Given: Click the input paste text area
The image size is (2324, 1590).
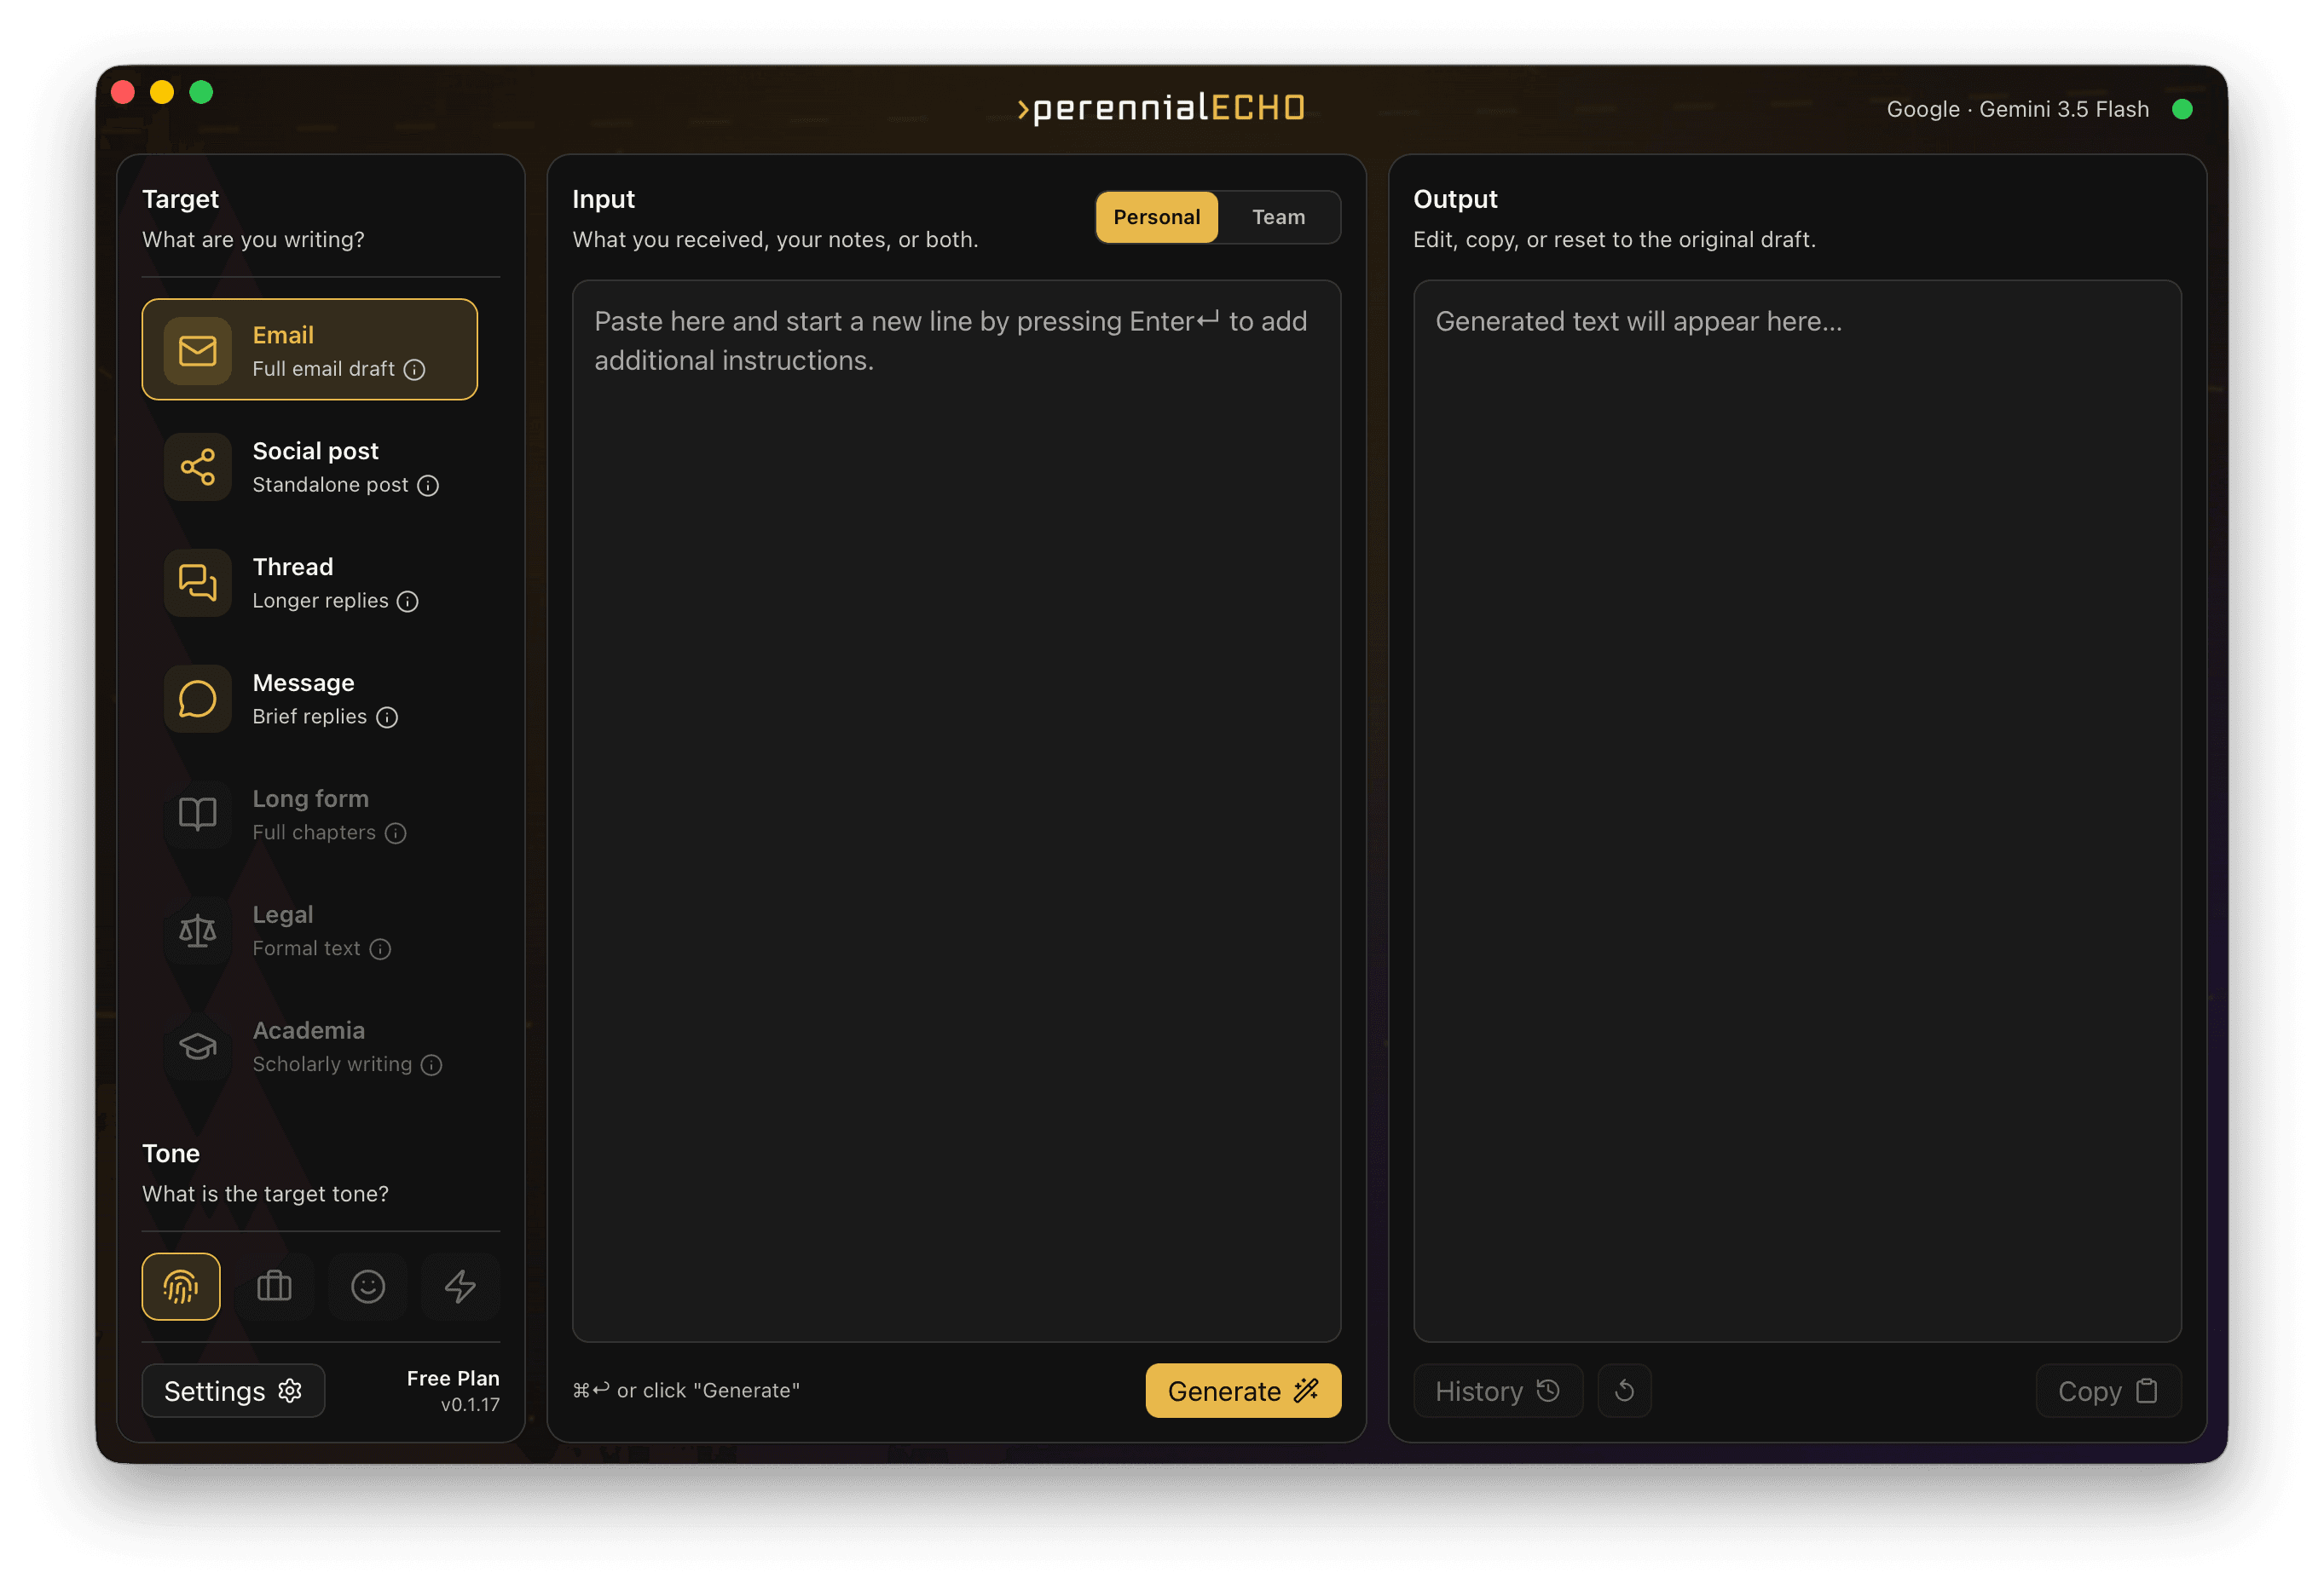Looking at the screenshot, I should coord(956,810).
